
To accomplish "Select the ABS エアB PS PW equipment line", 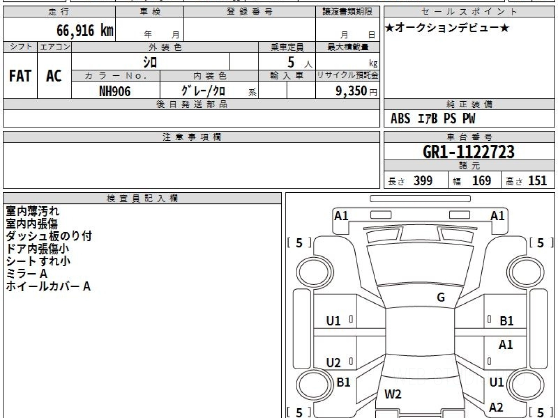I will pyautogui.click(x=433, y=119).
